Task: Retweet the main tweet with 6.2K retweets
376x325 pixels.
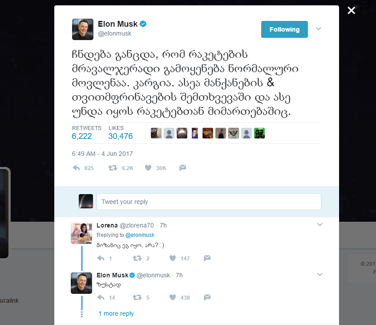Action: click(113, 168)
